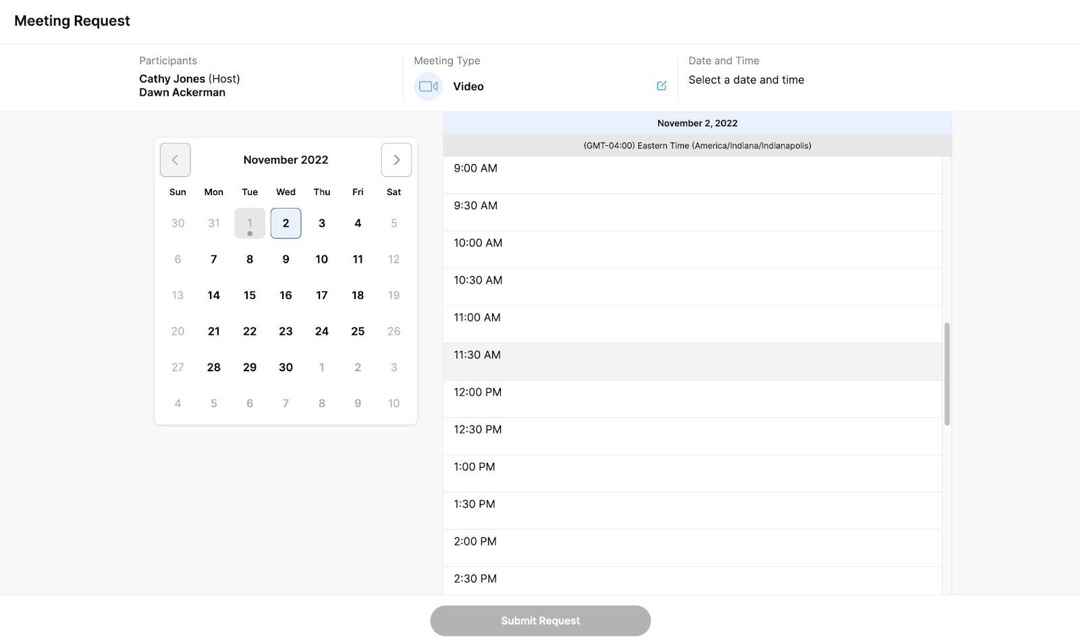
Task: Click the time slot list scrollbar
Action: click(x=947, y=373)
